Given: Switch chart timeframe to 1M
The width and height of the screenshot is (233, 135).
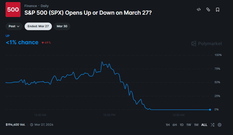Looking at the screenshot, I should [x=196, y=125].
